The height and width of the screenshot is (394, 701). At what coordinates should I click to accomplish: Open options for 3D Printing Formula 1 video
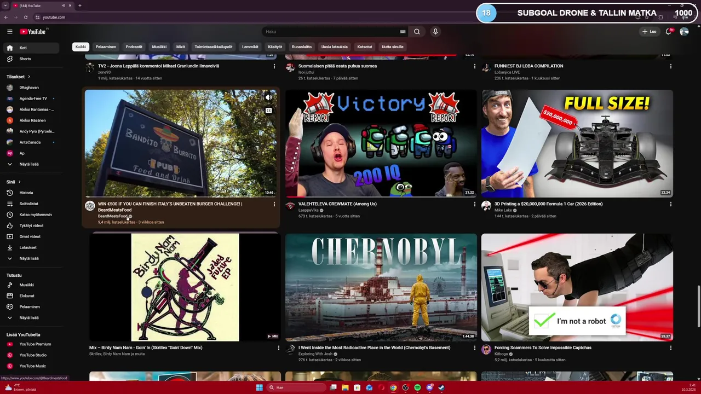click(670, 204)
